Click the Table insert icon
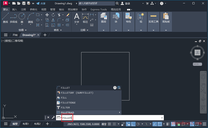The image size is (208, 128). [92, 25]
